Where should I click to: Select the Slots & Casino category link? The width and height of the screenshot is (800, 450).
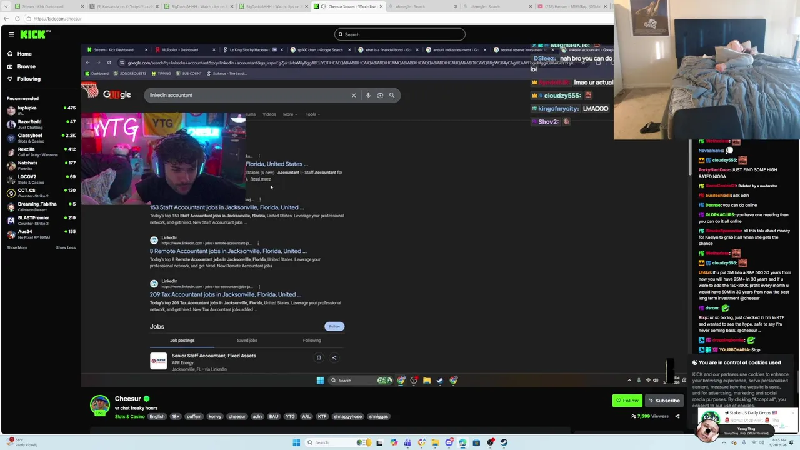(129, 417)
